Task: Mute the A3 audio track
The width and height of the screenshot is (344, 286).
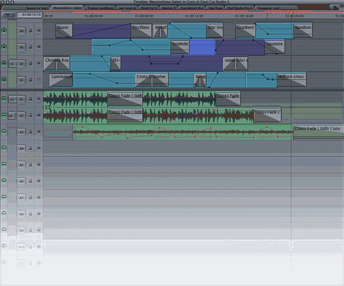Action: 4,132
